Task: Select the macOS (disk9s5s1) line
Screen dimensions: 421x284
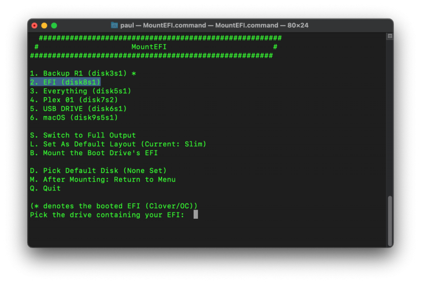Action: tap(74, 118)
